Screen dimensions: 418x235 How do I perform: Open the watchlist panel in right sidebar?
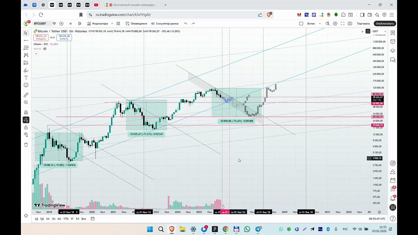393,33
